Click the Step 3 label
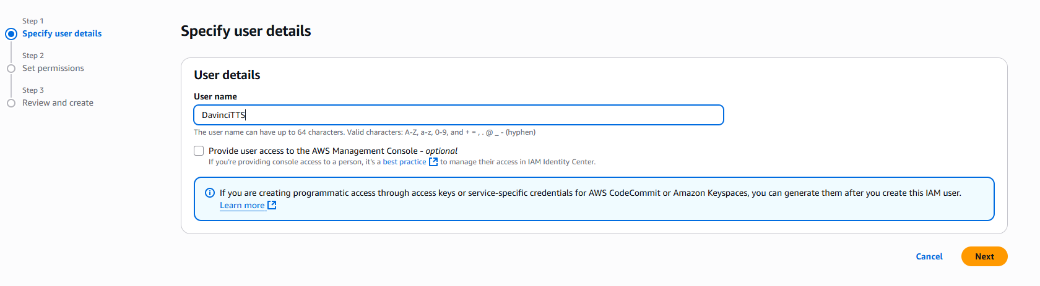The height and width of the screenshot is (286, 1040). pos(33,90)
